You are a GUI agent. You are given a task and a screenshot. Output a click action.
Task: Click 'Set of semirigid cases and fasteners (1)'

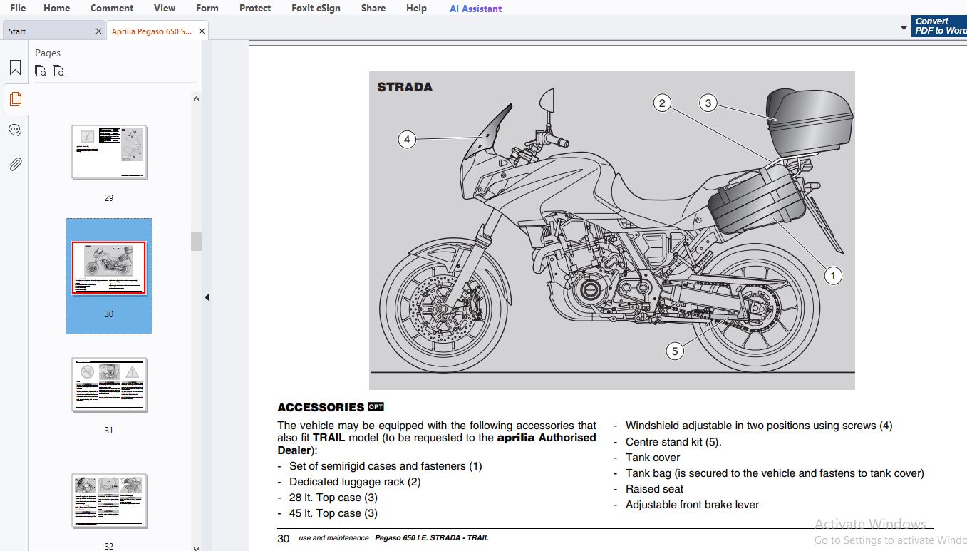[386, 466]
